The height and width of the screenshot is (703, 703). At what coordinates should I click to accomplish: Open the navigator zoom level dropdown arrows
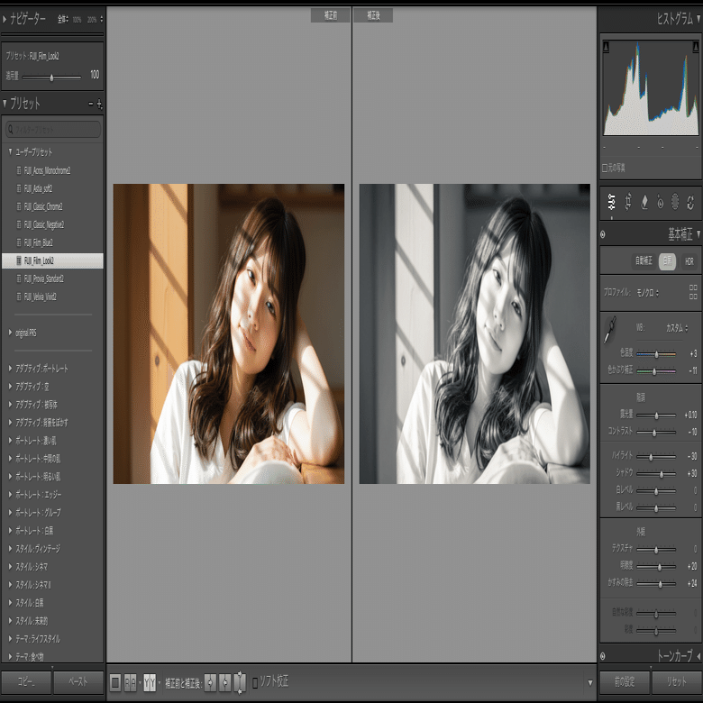101,19
